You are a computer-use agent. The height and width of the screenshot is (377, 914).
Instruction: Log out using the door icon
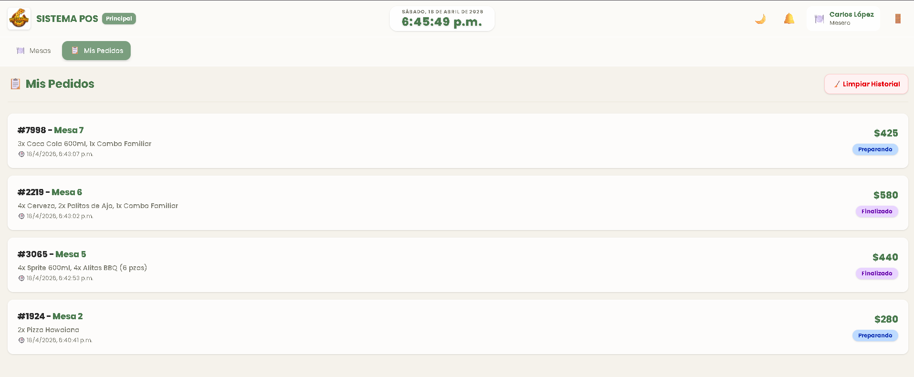pos(898,19)
